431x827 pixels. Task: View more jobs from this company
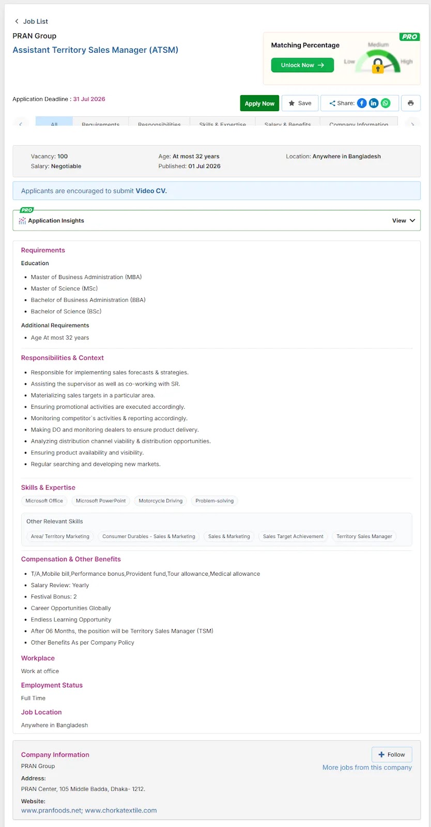367,768
